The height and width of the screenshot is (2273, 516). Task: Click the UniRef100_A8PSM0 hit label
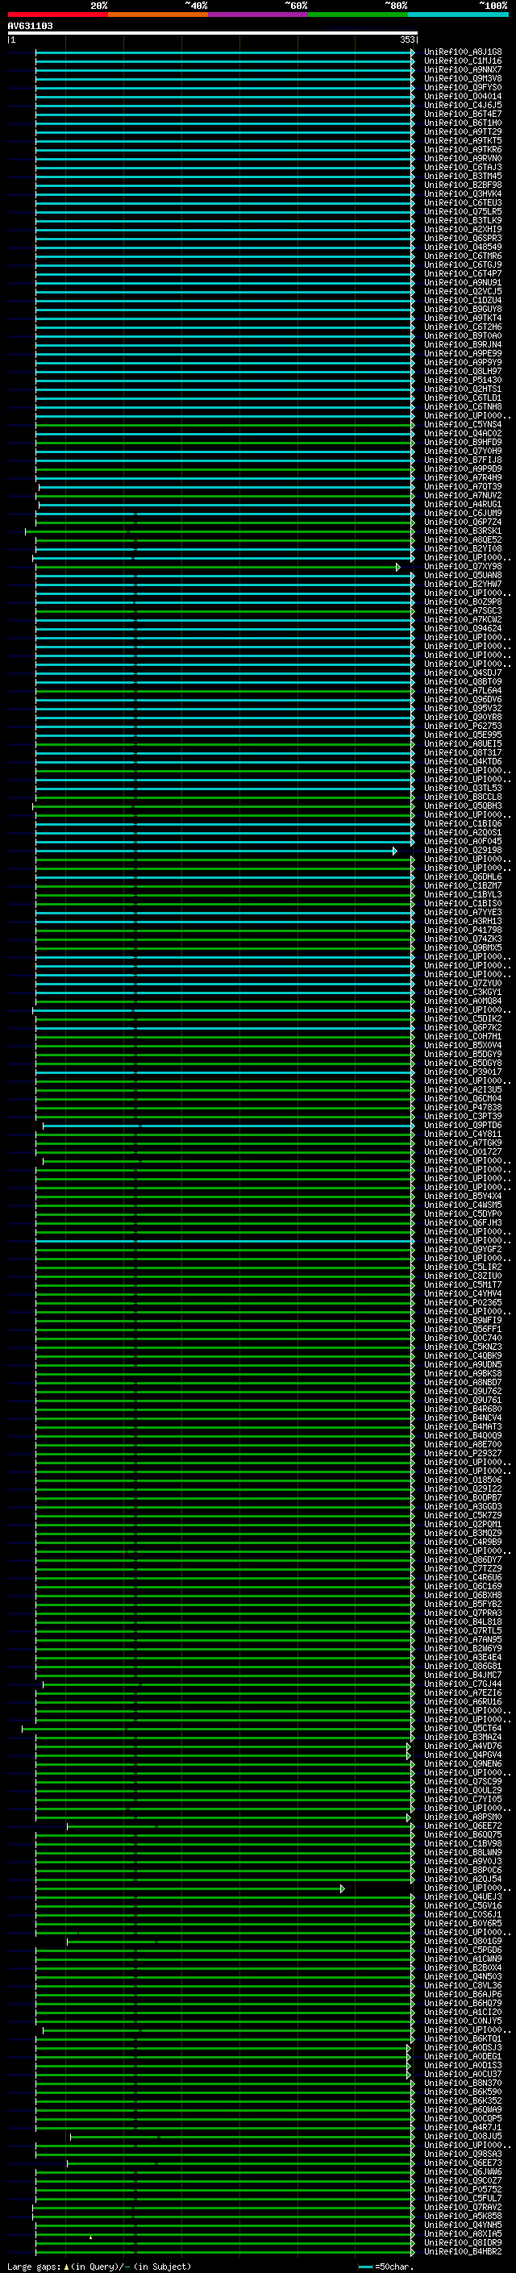tap(463, 1817)
